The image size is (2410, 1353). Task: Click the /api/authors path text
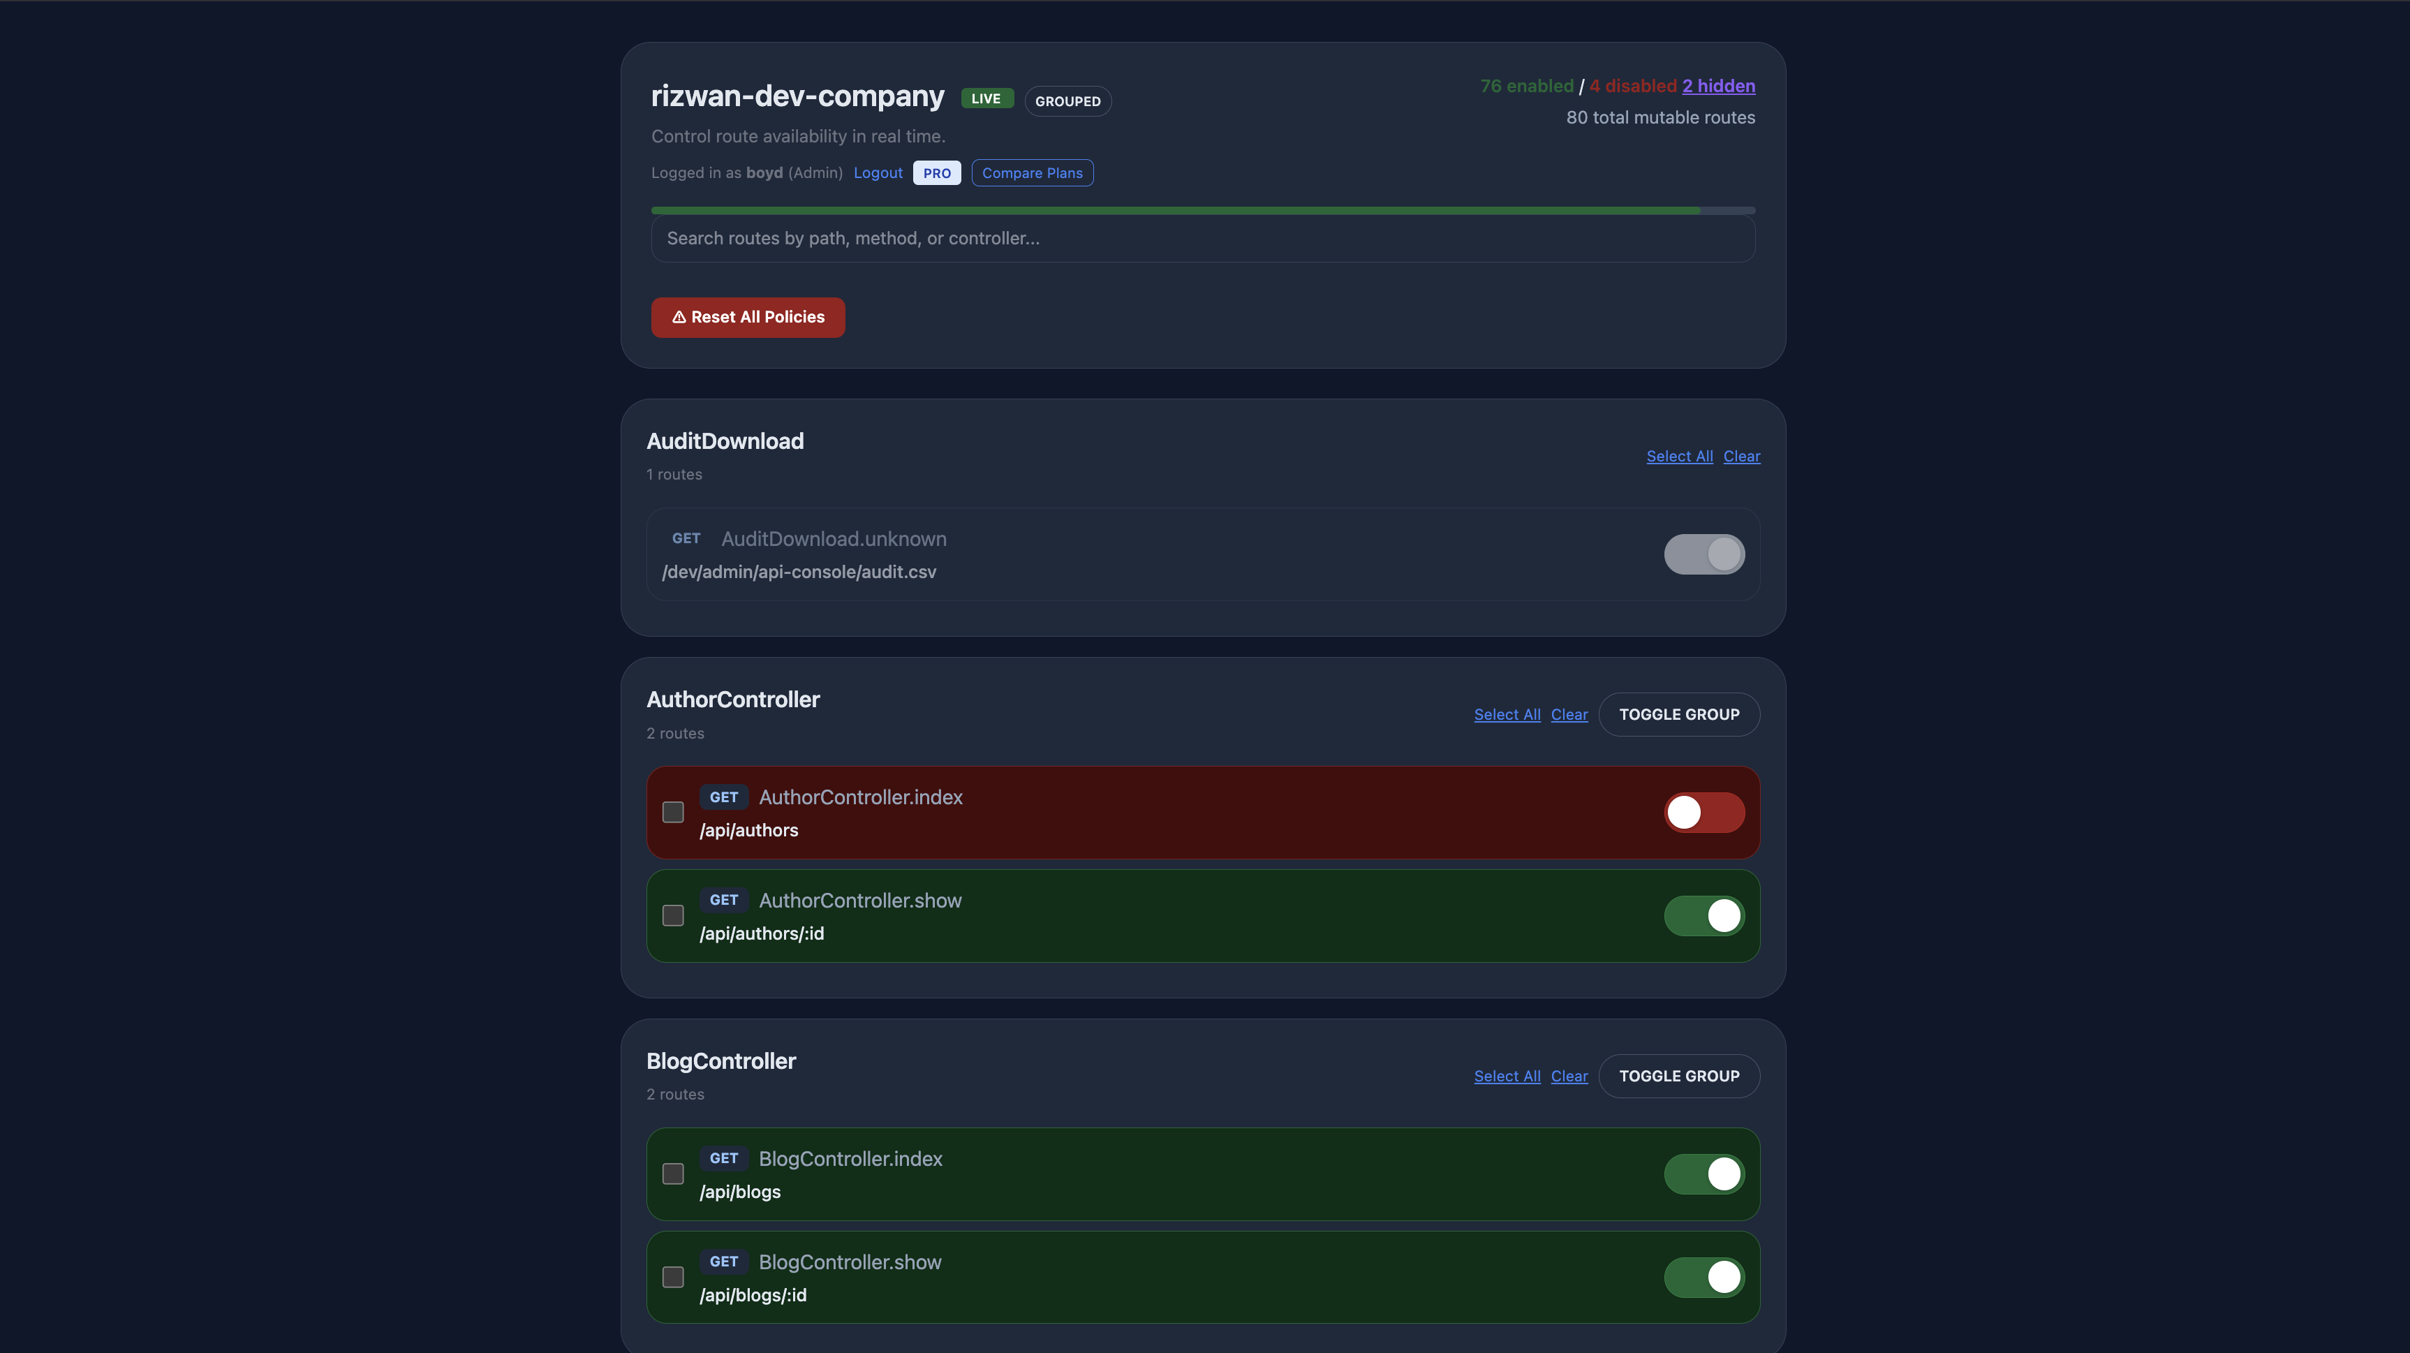click(x=748, y=831)
